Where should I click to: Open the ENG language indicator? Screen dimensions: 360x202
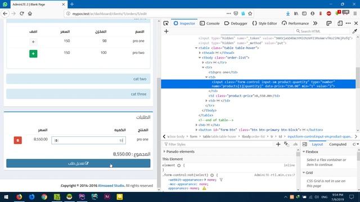coord(324,197)
